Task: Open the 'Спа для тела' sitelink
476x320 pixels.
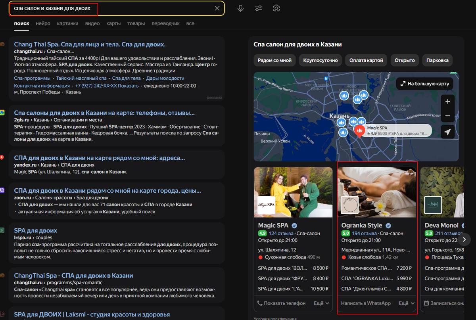Action: [x=127, y=79]
